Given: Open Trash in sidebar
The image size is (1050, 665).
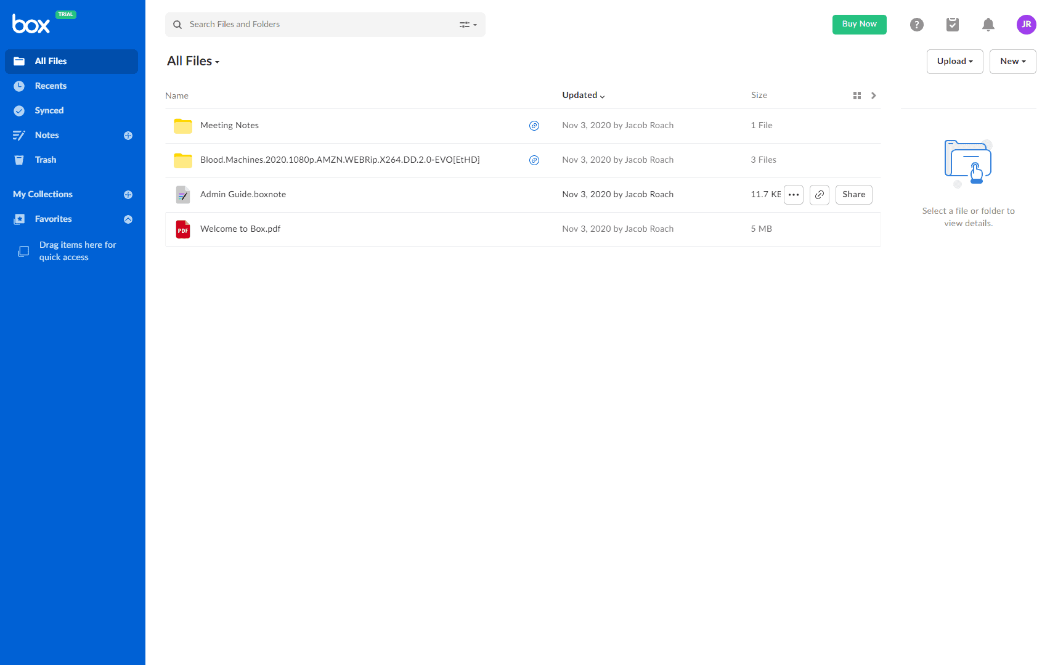Looking at the screenshot, I should (46, 160).
